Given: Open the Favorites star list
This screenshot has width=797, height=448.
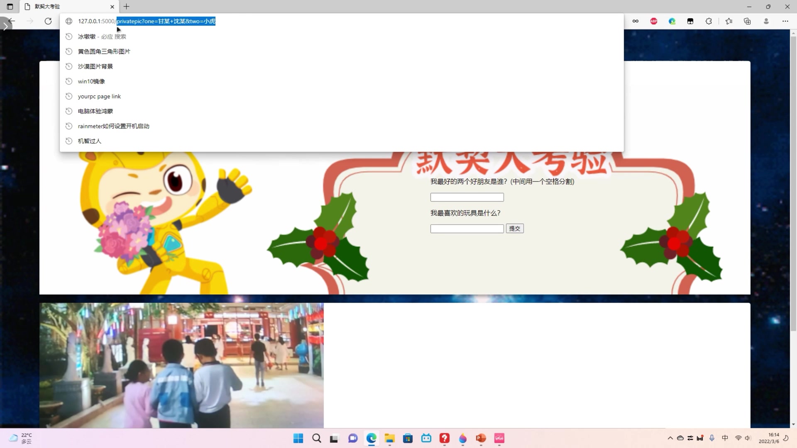Looking at the screenshot, I should (729, 21).
